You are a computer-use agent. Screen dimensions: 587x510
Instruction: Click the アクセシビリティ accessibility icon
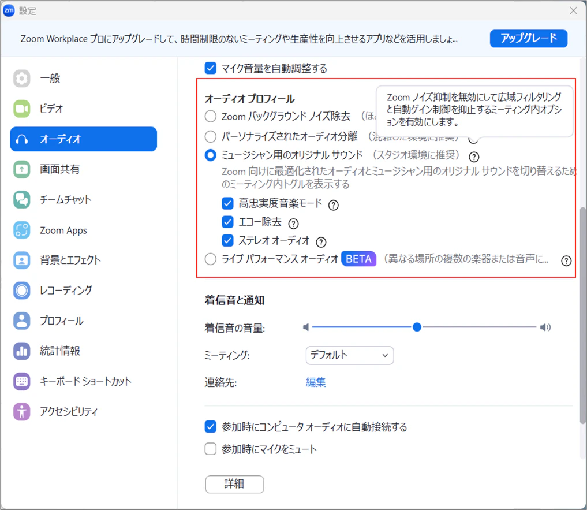[x=22, y=412]
